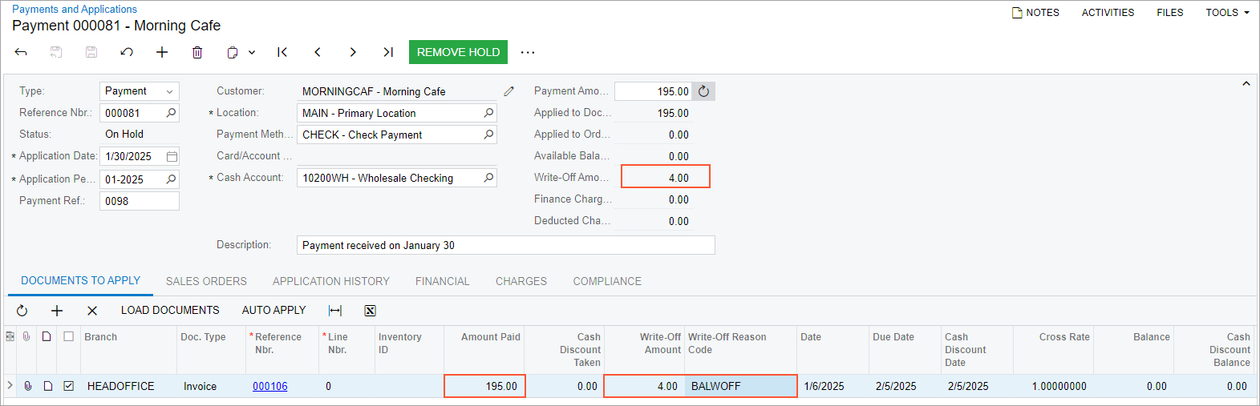Open the Sales Orders tab
Image resolution: width=1260 pixels, height=406 pixels.
[206, 281]
